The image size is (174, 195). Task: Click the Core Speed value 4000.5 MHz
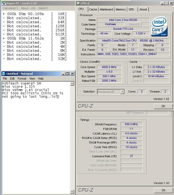(109, 67)
